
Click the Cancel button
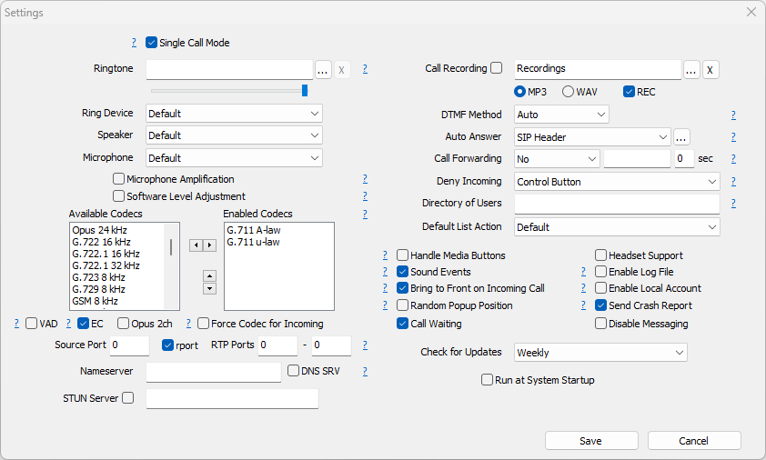point(694,441)
